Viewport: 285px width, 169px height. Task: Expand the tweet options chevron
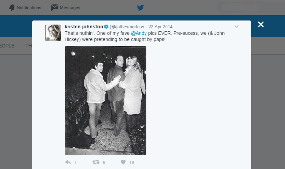pyautogui.click(x=236, y=27)
